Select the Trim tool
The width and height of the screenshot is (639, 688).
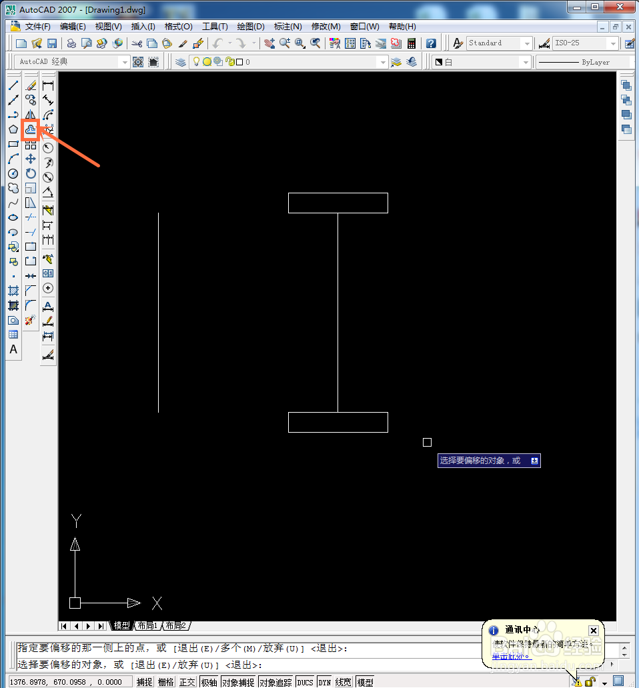31,217
